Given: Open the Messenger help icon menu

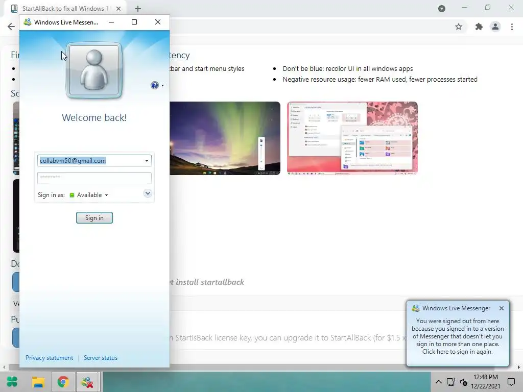Looking at the screenshot, I should pyautogui.click(x=157, y=85).
